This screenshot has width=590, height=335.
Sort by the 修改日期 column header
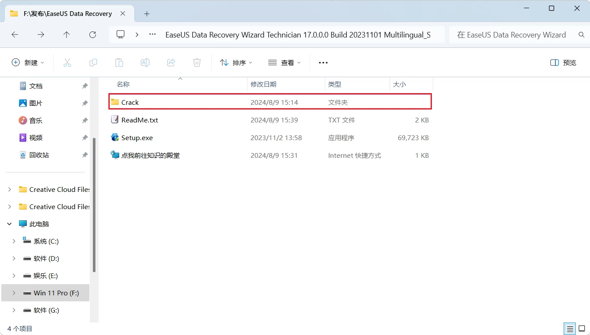coord(286,85)
